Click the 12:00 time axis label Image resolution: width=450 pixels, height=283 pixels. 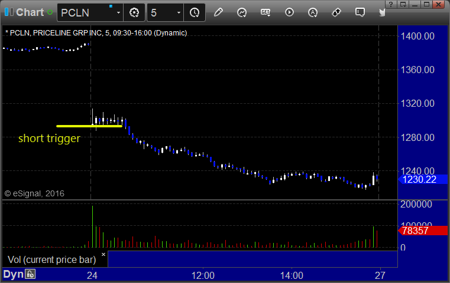pyautogui.click(x=203, y=275)
